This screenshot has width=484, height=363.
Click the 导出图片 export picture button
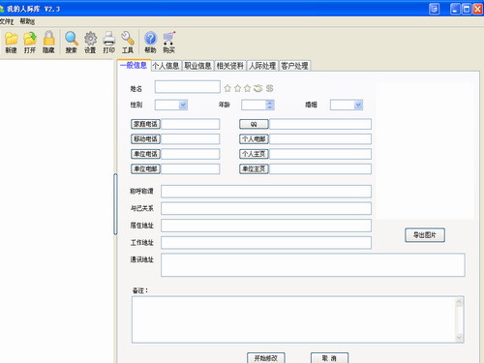(425, 235)
